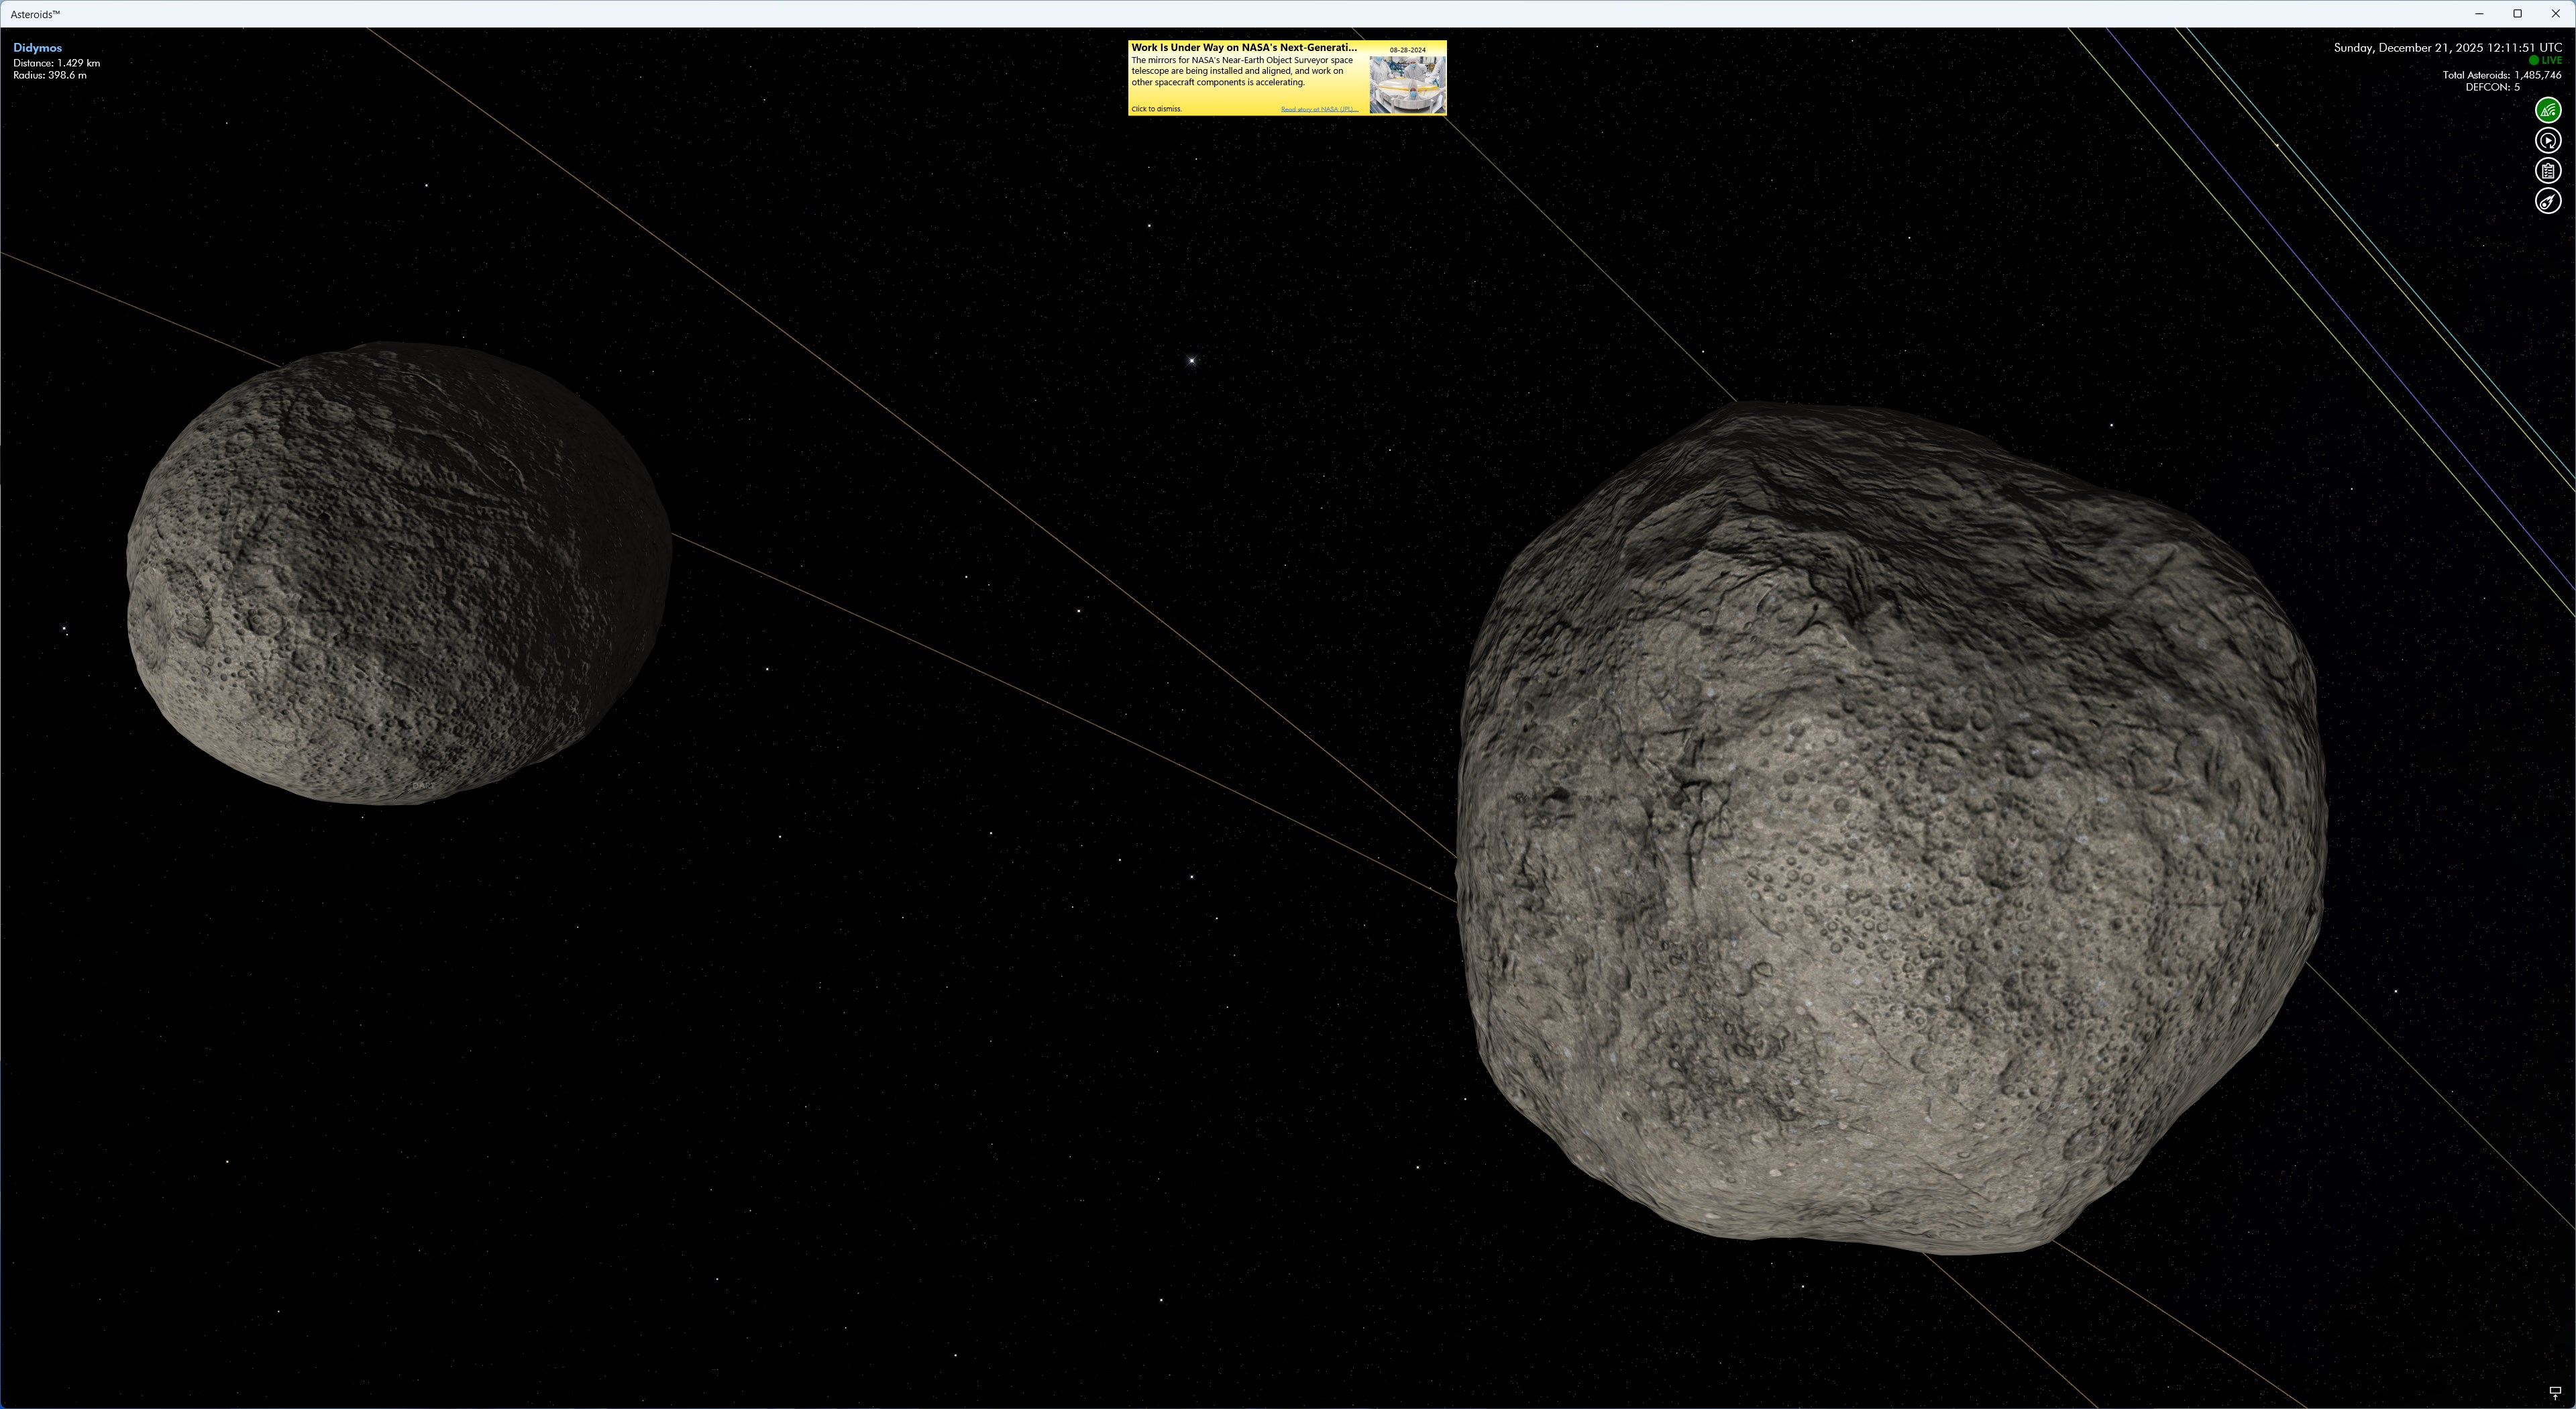Image resolution: width=2576 pixels, height=1409 pixels.
Task: Click the clipboard icon below the replay button
Action: [2548, 170]
